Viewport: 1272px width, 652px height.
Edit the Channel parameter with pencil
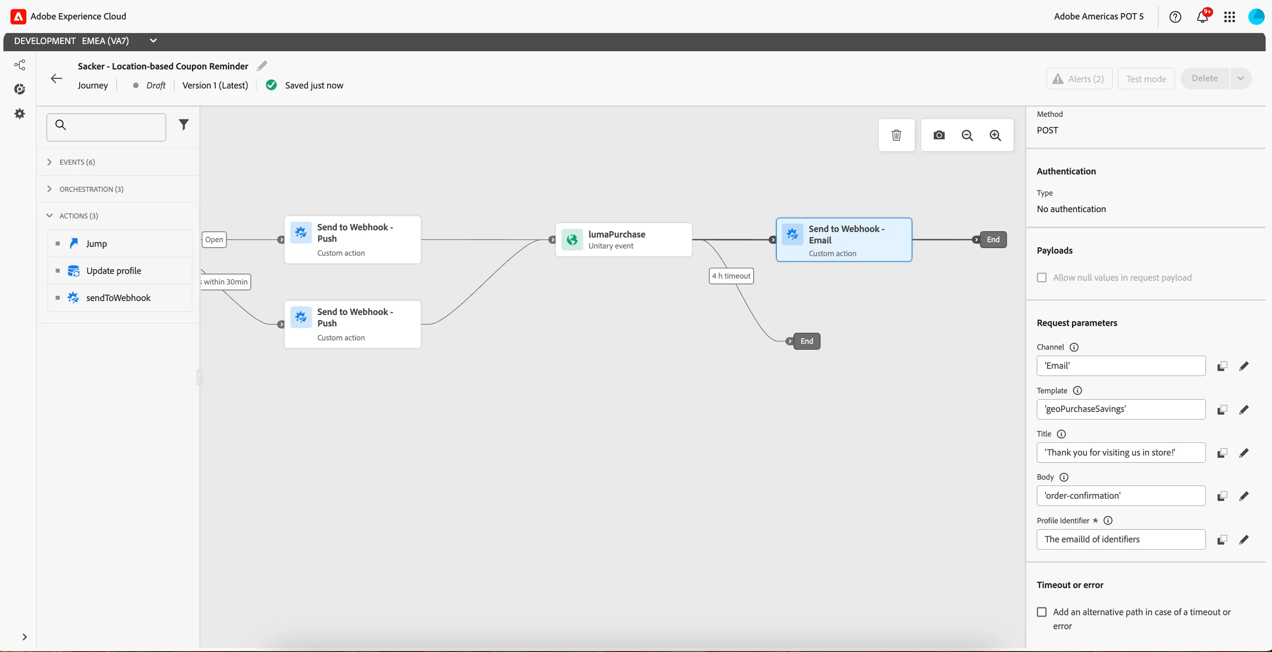(x=1244, y=366)
